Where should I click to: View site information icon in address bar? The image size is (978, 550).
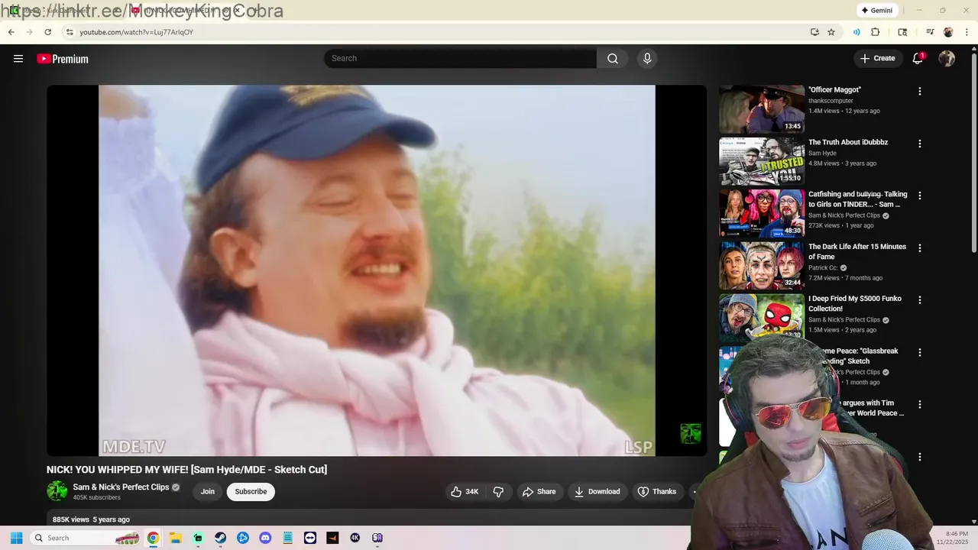pyautogui.click(x=70, y=32)
